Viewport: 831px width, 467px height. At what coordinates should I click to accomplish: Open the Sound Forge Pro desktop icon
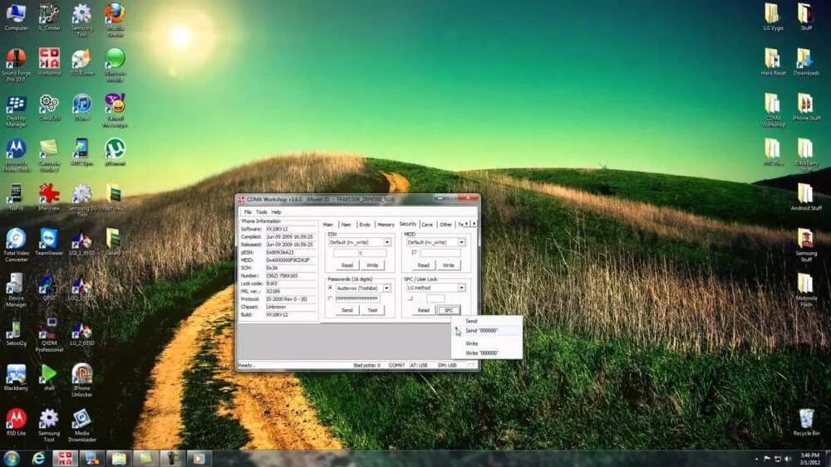16,66
